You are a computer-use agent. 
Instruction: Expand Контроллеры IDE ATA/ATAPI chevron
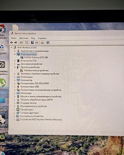coord(15,83)
